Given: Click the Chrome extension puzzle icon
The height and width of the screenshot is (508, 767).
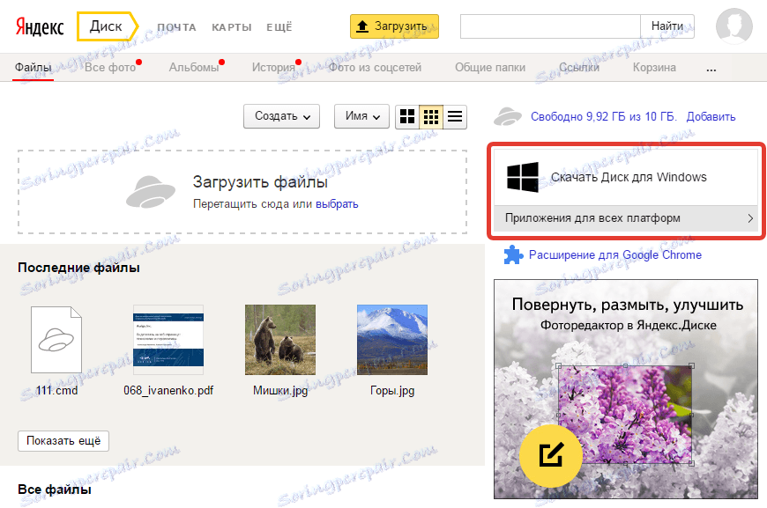Looking at the screenshot, I should coord(513,254).
